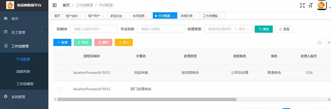Close the 工作流模型 tab

(220, 16)
